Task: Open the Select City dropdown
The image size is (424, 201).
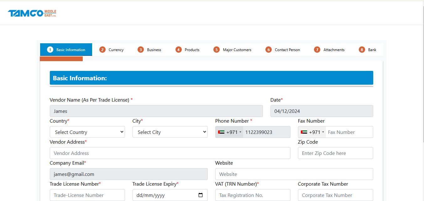Action: 170,132
